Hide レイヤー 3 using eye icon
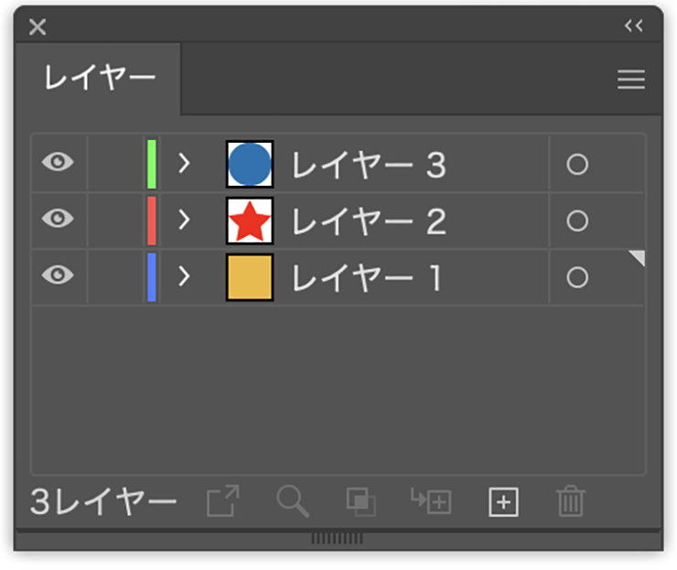The height and width of the screenshot is (570, 677). [x=58, y=164]
